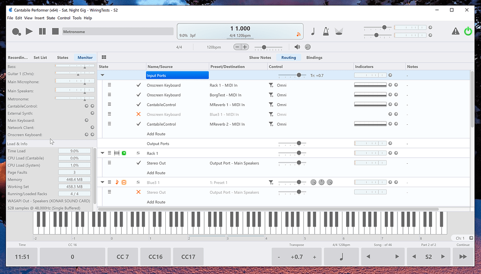Screen dimensions: 481x274
Task: Disable the CantabileControl to MReverb 2 route
Action: click(x=139, y=124)
